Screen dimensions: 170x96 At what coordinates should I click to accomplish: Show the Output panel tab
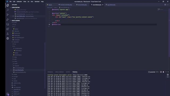coord(68,72)
